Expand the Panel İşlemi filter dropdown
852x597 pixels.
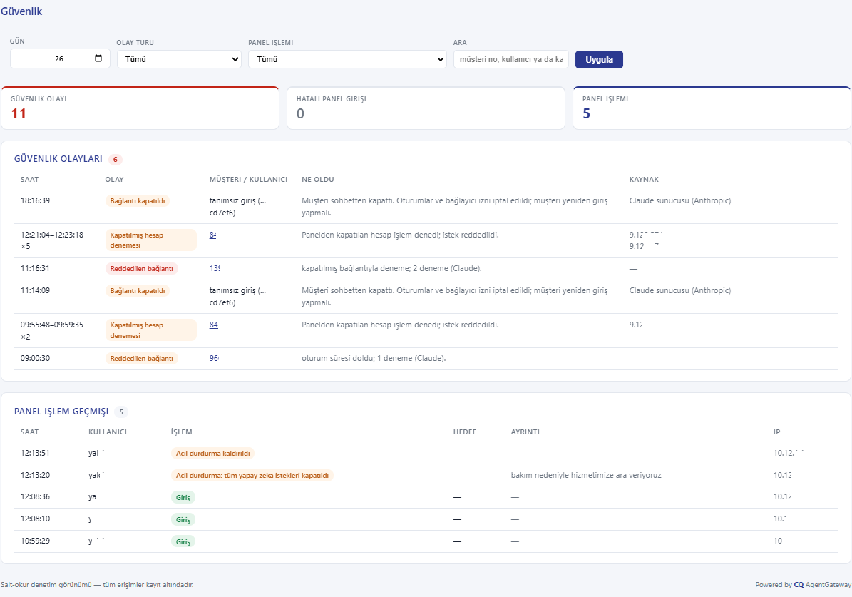tap(347, 59)
